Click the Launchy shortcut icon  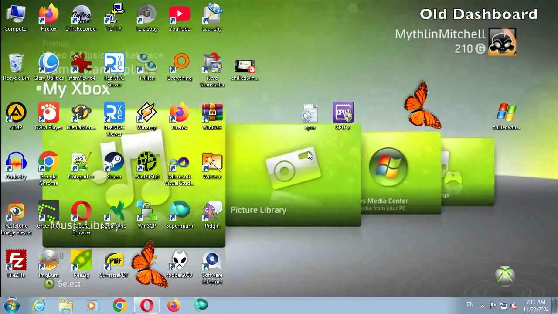[x=212, y=18]
